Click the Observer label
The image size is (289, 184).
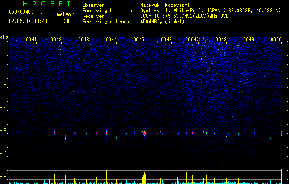point(93,5)
